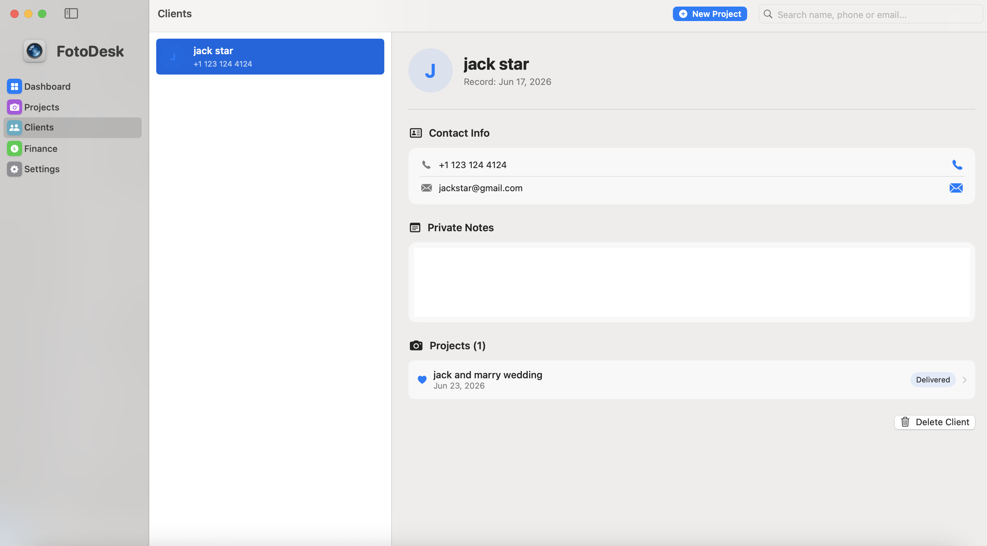This screenshot has height=546, width=987.
Task: Click the FotoDesk camera lens logo
Action: 35,51
